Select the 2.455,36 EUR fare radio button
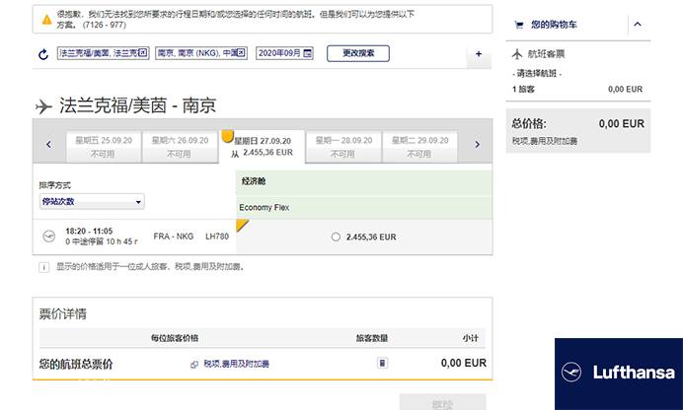The height and width of the screenshot is (410, 683). coord(336,237)
